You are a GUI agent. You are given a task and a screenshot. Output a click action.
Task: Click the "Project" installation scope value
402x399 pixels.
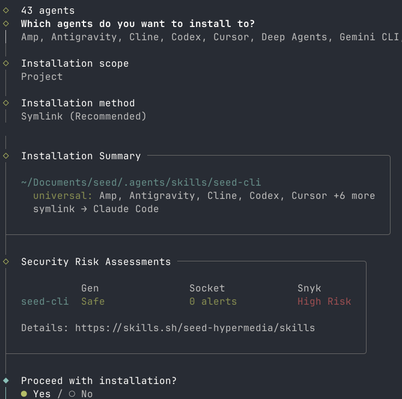[x=41, y=77]
